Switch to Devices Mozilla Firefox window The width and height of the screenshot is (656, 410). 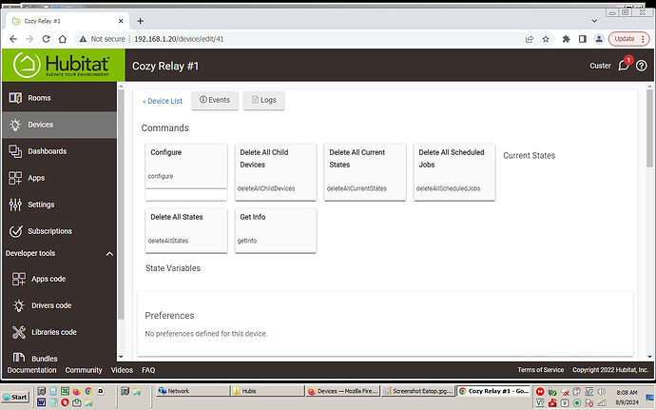click(x=342, y=391)
